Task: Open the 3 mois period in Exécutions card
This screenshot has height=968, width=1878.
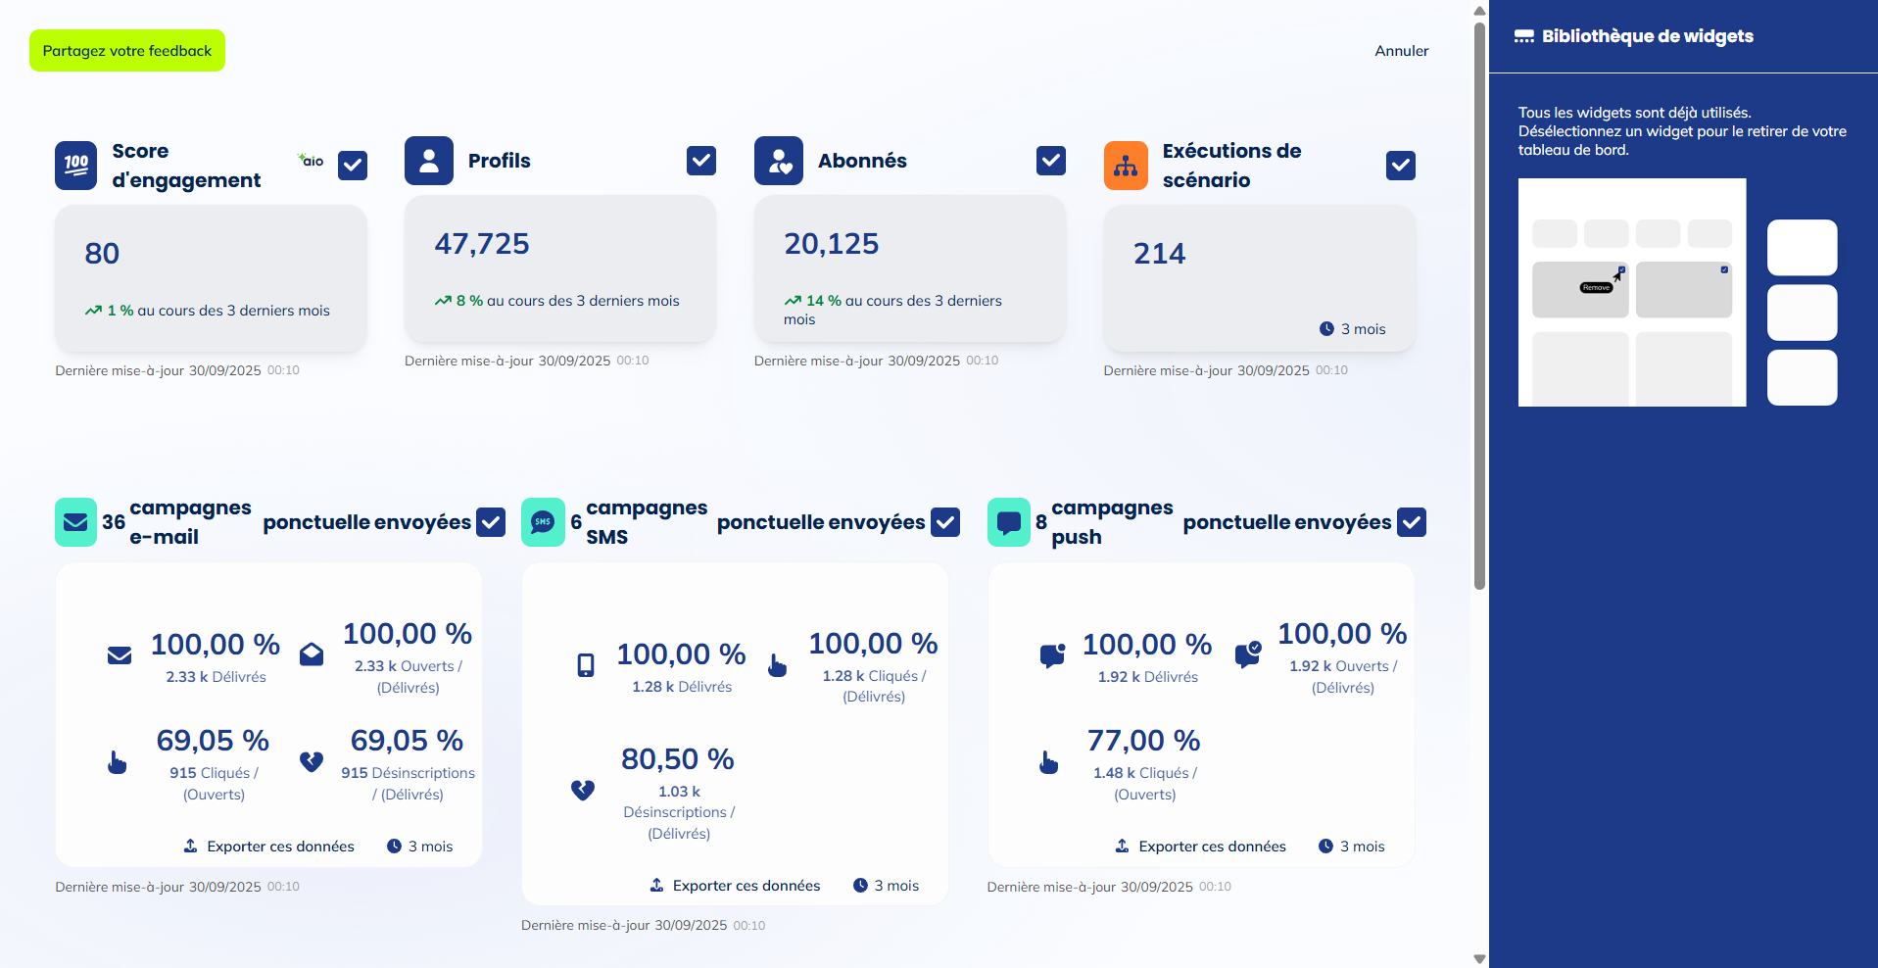Action: pos(1353,329)
